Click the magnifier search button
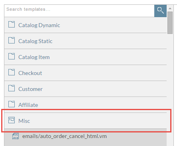The width and height of the screenshot is (177, 146). [x=160, y=11]
